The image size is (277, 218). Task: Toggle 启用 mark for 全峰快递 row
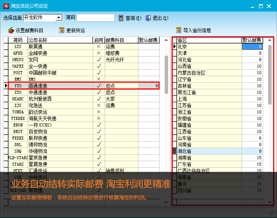(99, 53)
